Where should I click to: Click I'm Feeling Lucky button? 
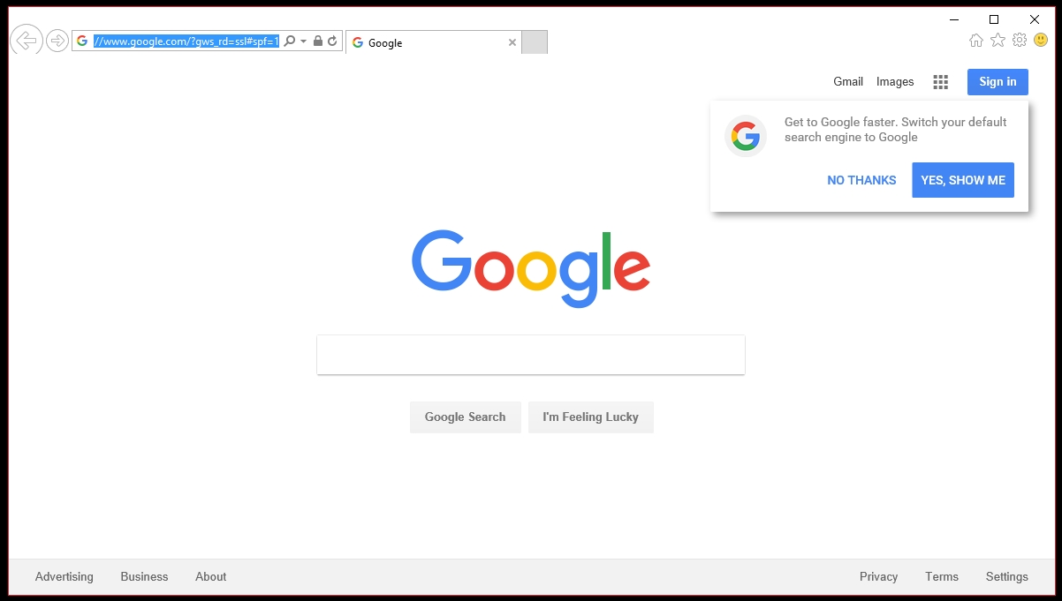(591, 417)
